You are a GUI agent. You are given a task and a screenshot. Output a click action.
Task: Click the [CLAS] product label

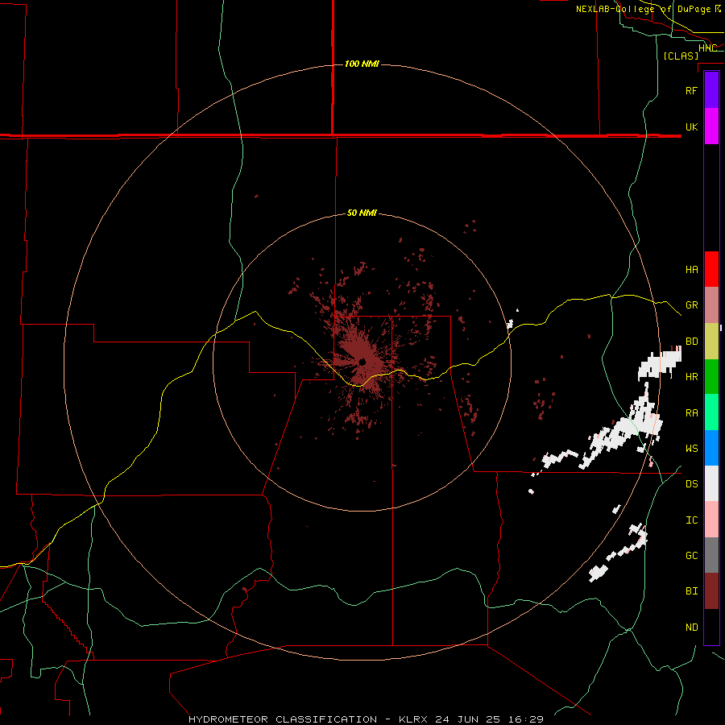[x=681, y=56]
